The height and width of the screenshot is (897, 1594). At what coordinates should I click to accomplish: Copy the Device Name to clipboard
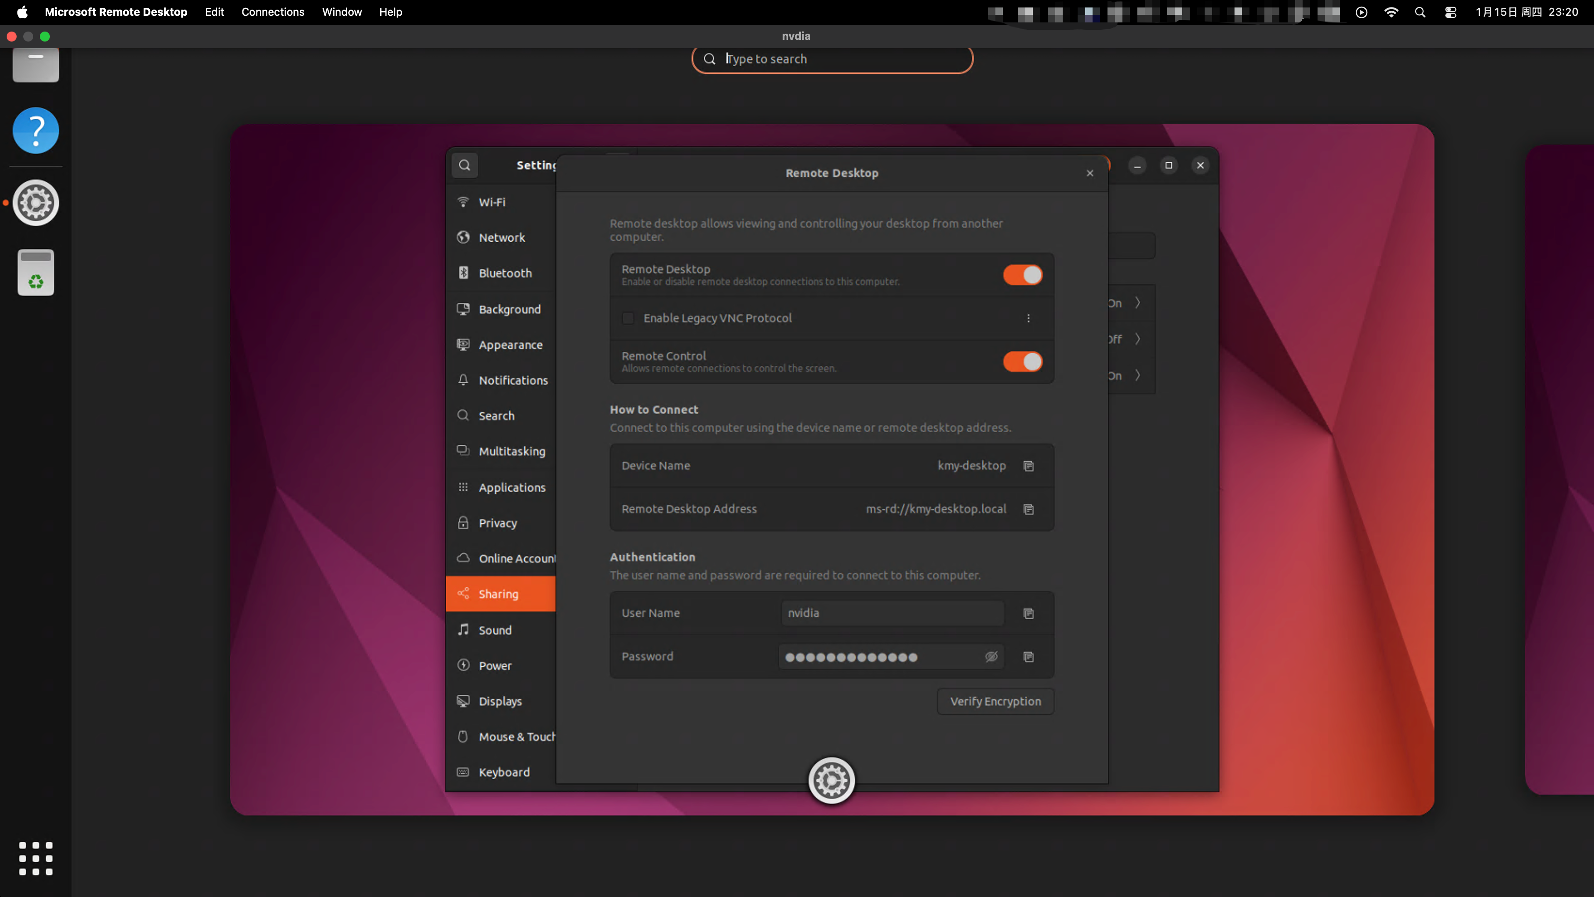[x=1029, y=466]
